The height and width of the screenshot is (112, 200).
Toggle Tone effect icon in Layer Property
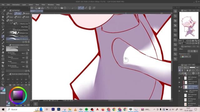coord(192,51)
